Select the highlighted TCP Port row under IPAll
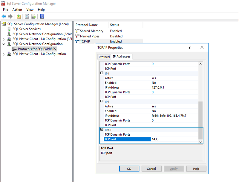 click(x=127, y=139)
